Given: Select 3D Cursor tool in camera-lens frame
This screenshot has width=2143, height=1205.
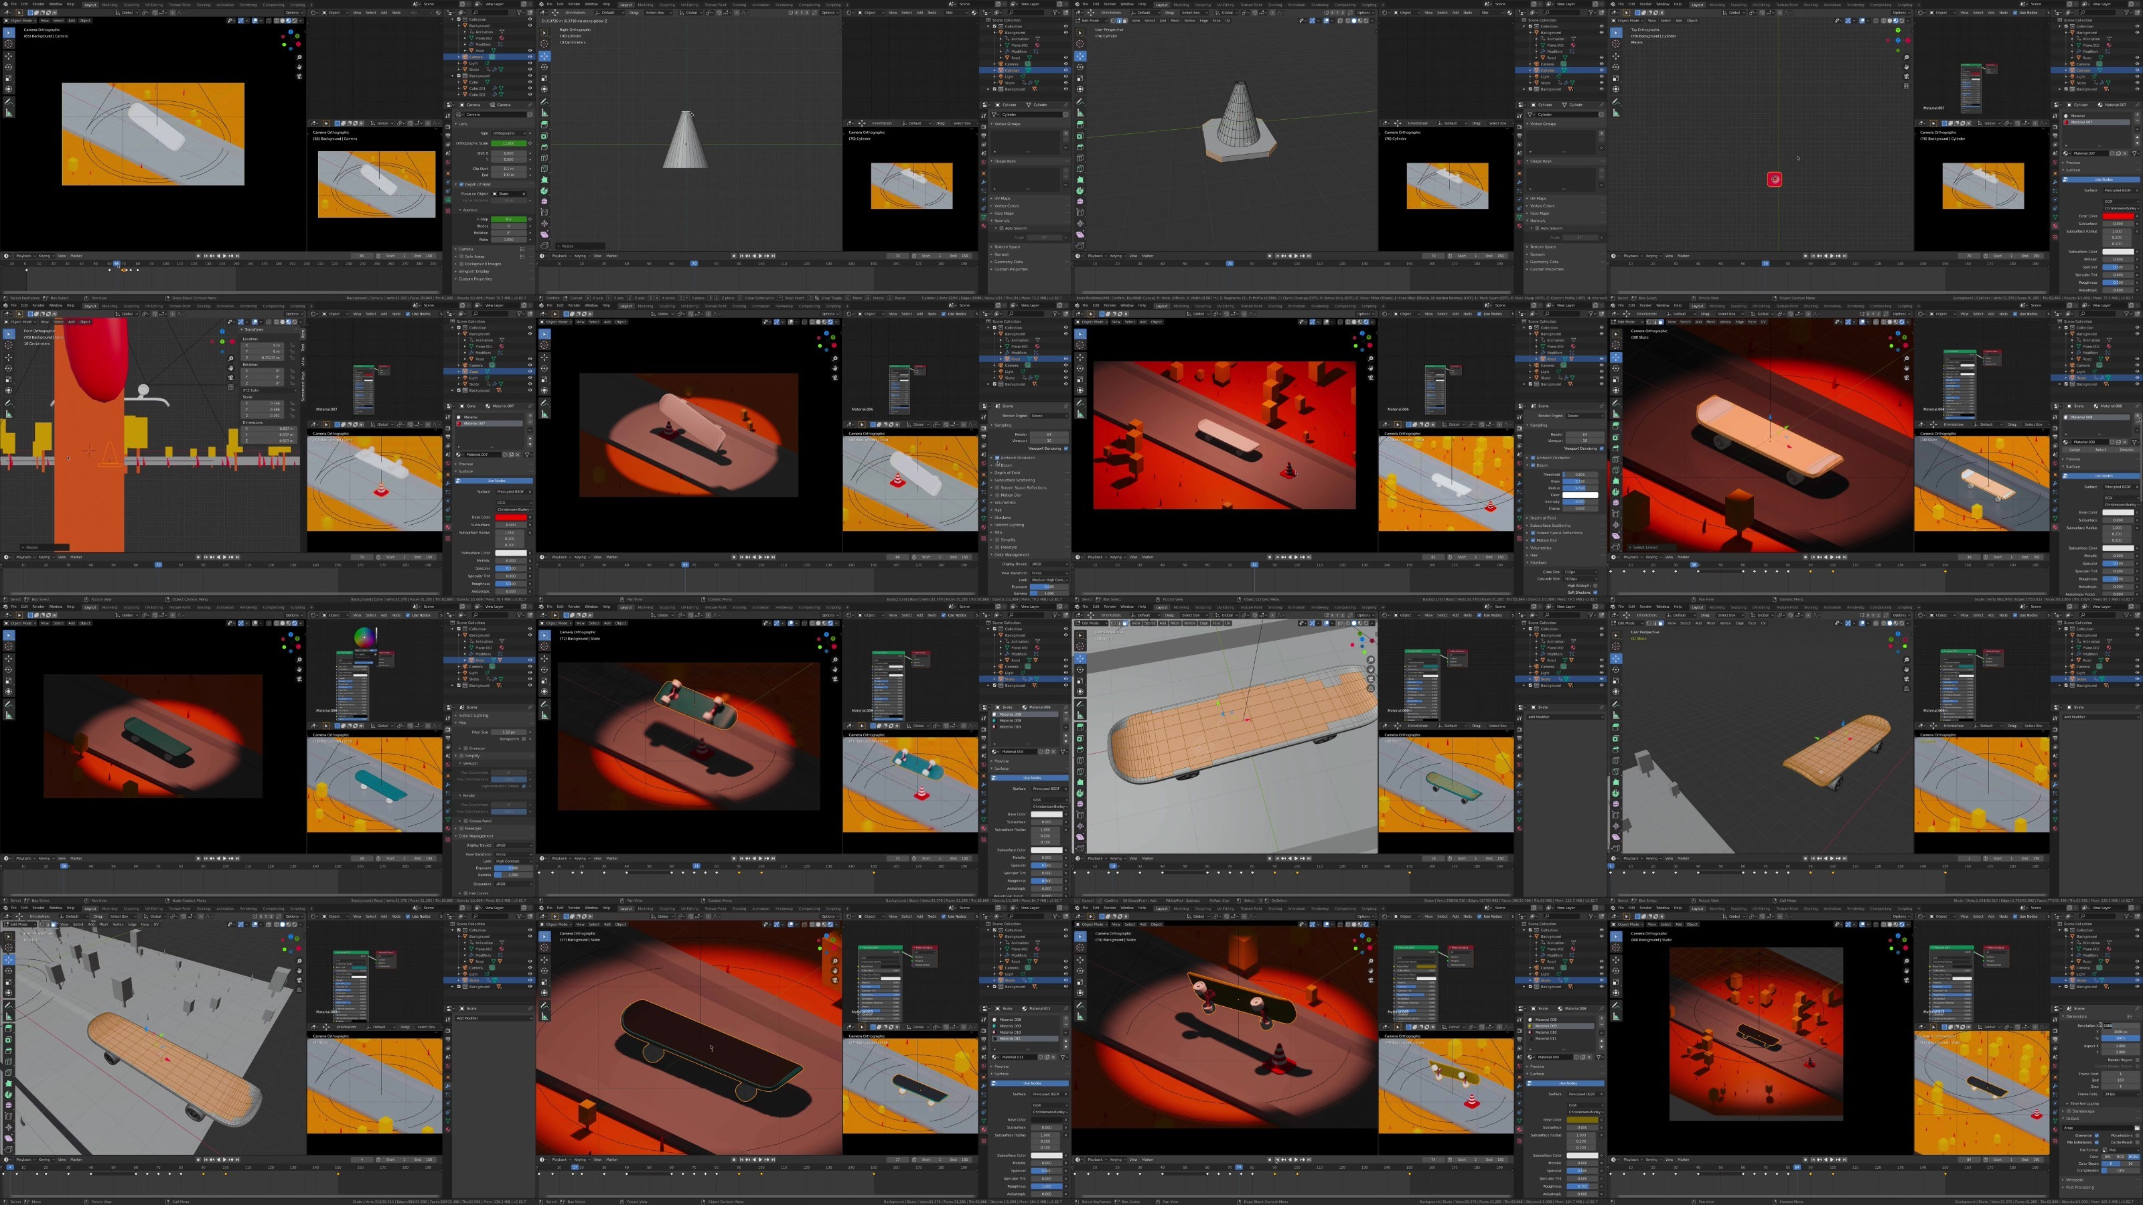Looking at the screenshot, I should coord(8,44).
